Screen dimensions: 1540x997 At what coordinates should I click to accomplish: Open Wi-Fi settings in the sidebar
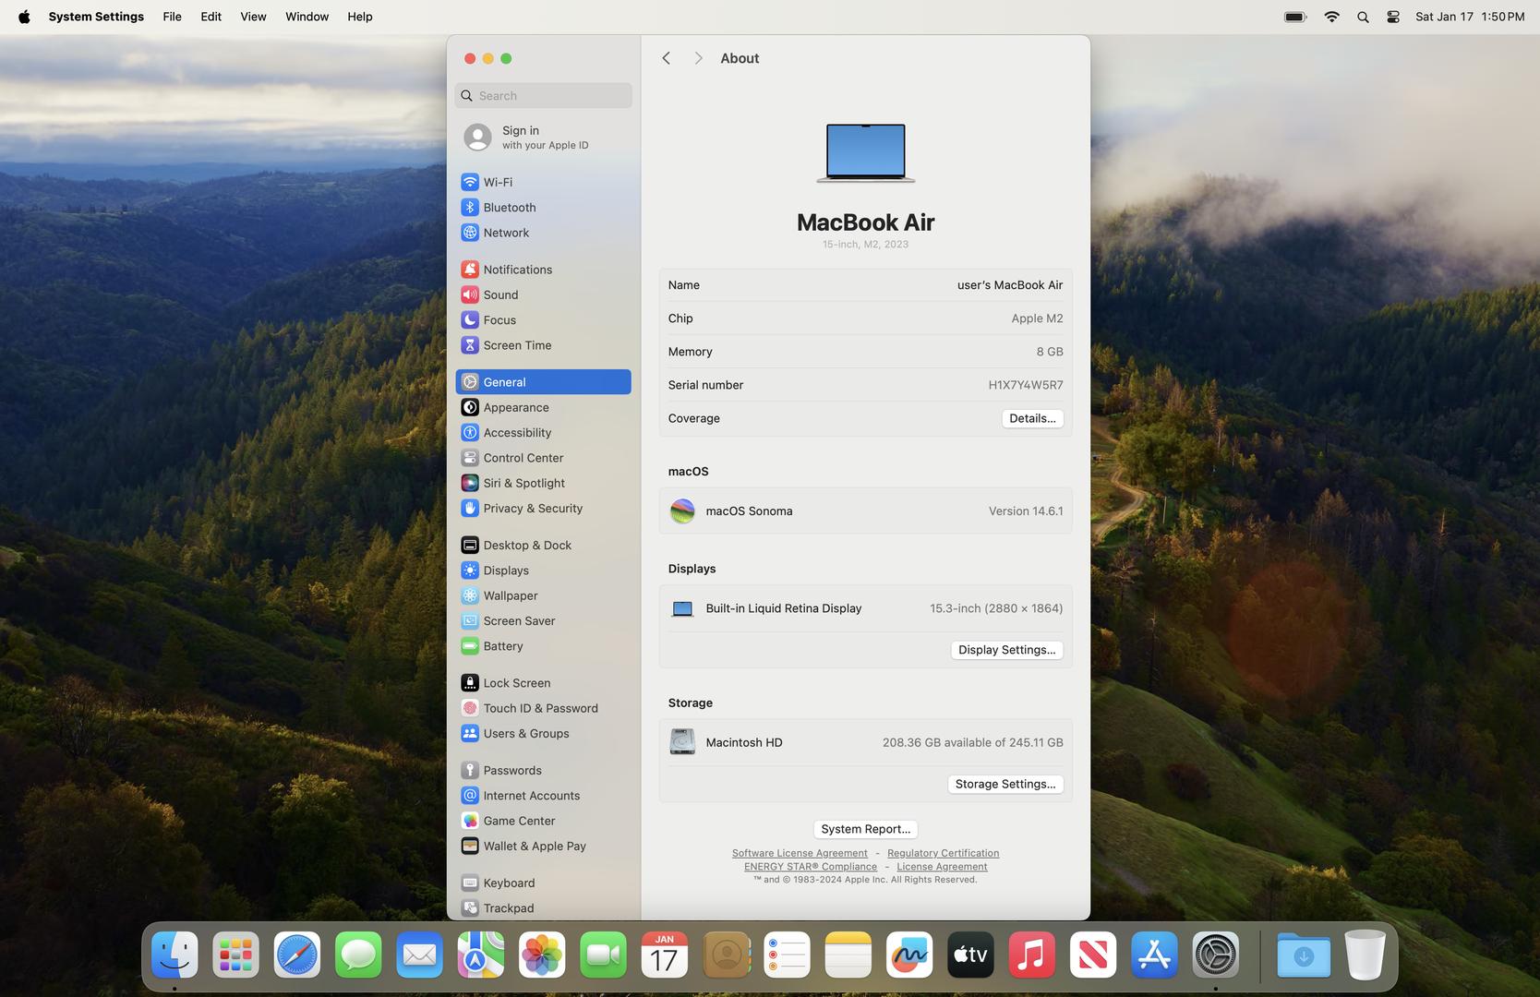coord(498,182)
